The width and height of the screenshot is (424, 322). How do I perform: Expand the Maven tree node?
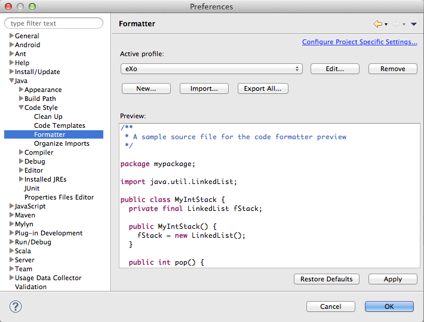[x=11, y=215]
